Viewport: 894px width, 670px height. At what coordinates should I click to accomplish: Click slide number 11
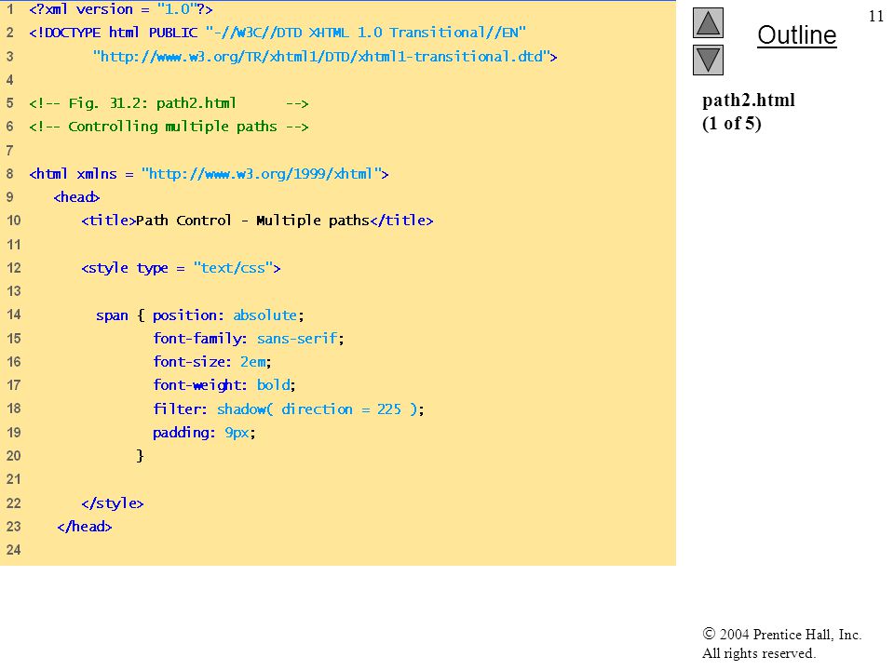click(875, 16)
